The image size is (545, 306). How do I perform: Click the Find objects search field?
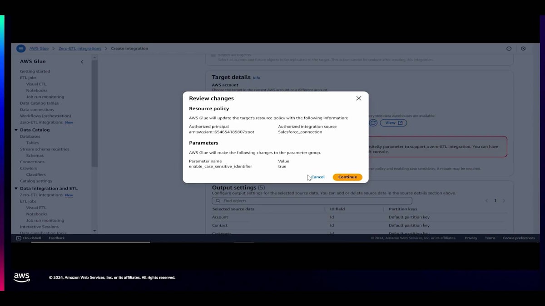pyautogui.click(x=312, y=201)
